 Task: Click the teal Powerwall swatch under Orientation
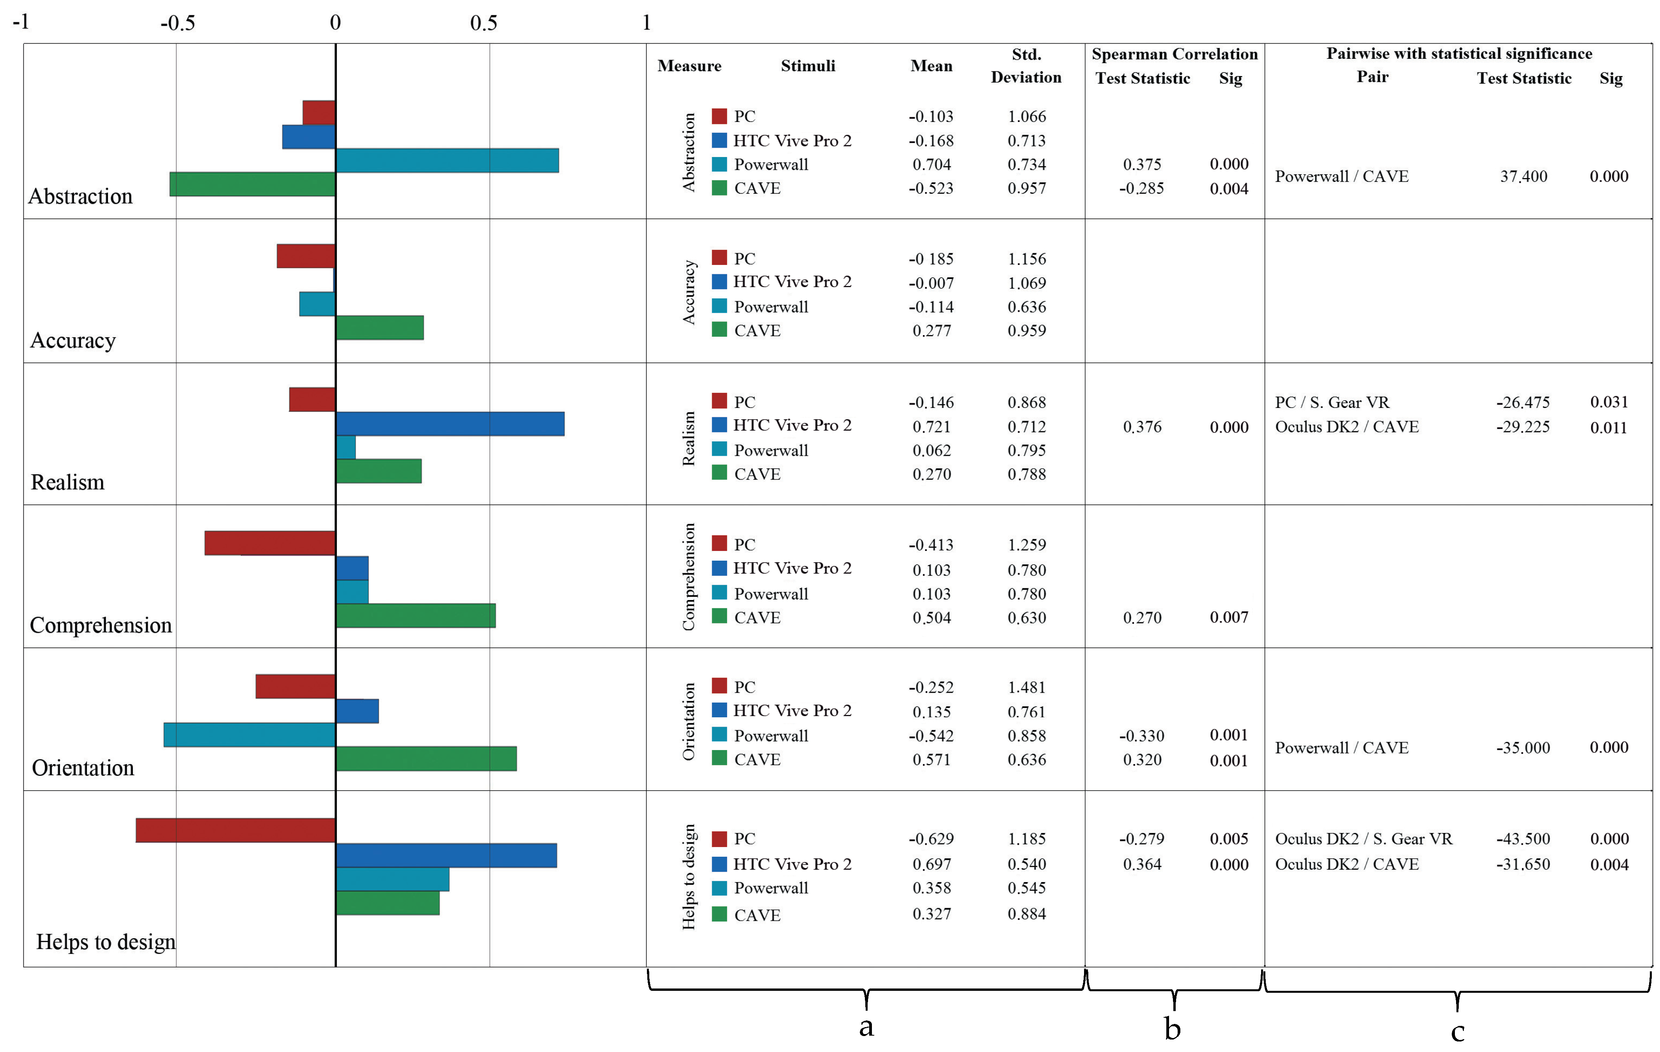pos(719,734)
